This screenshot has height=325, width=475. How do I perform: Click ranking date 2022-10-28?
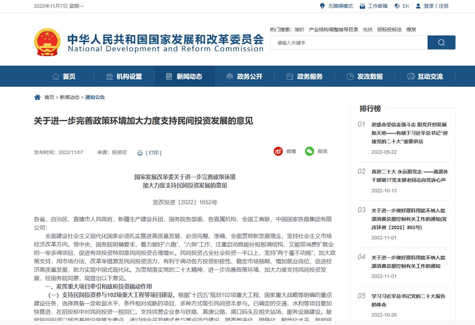point(384,315)
